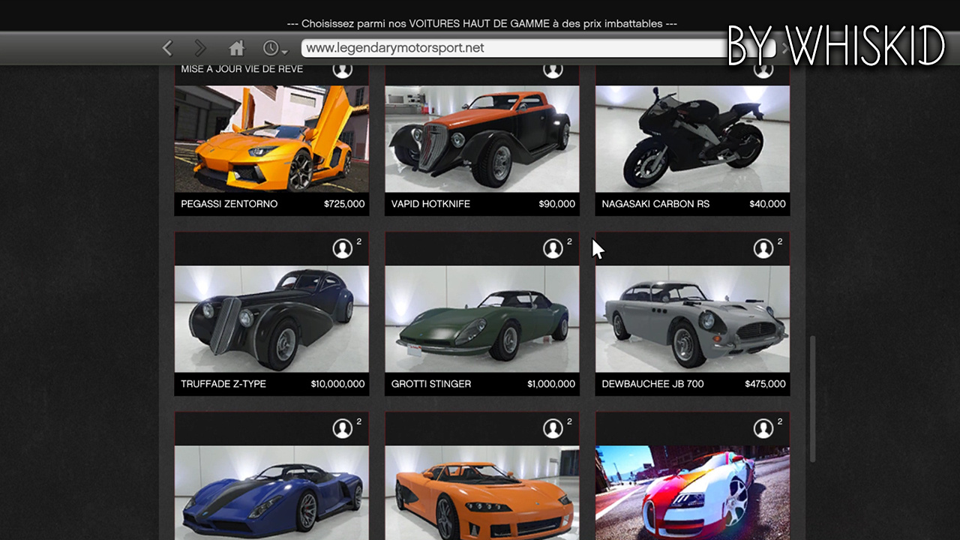Click player icon above the orange supercar
Image resolution: width=960 pixels, height=540 pixels.
pos(553,429)
